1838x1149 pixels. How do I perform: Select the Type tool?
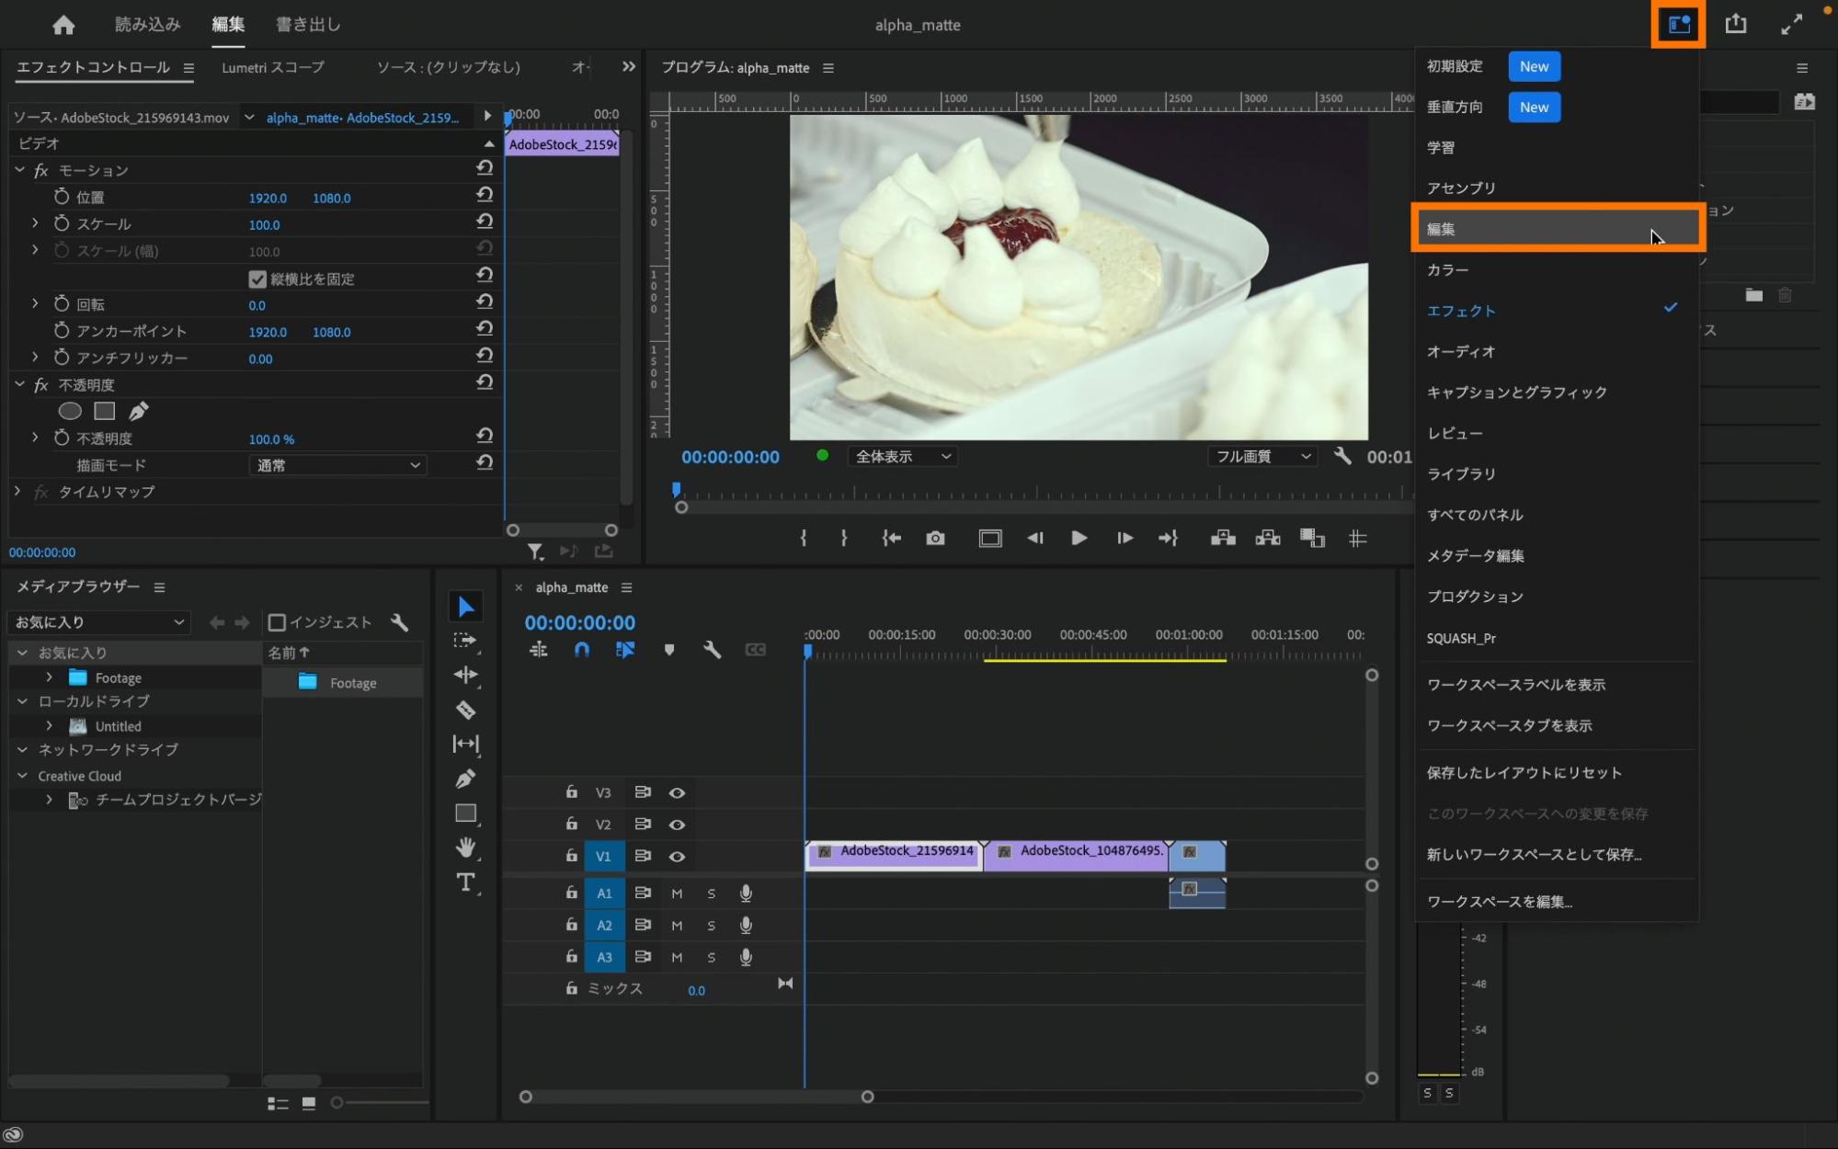click(x=465, y=882)
